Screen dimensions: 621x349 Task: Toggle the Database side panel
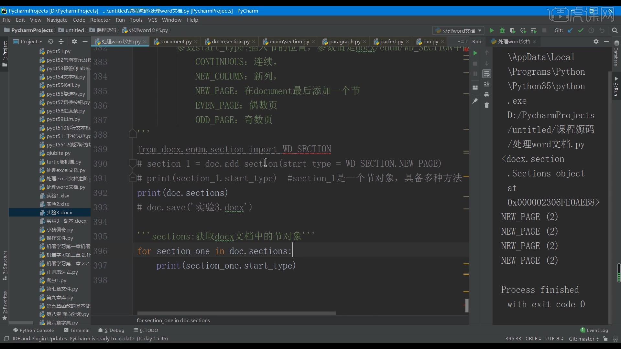tap(616, 53)
